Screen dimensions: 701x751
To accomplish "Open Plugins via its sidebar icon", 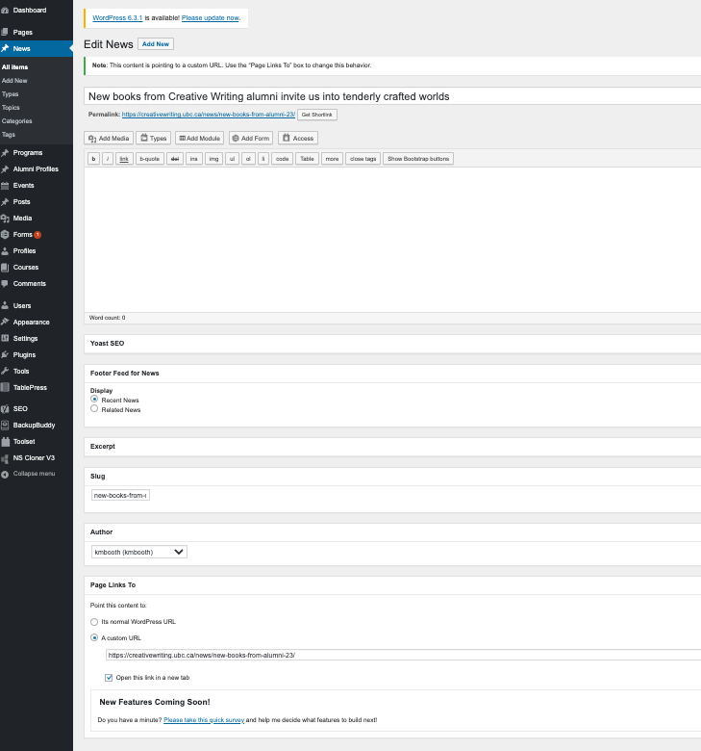I will [6, 355].
